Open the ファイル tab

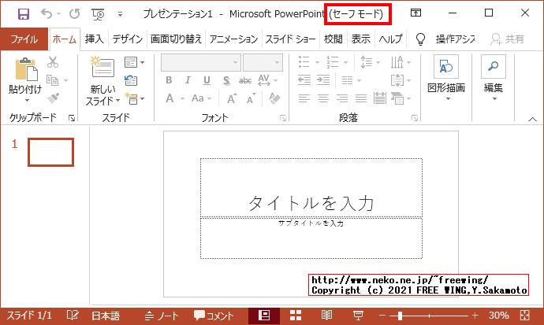pyautogui.click(x=24, y=39)
